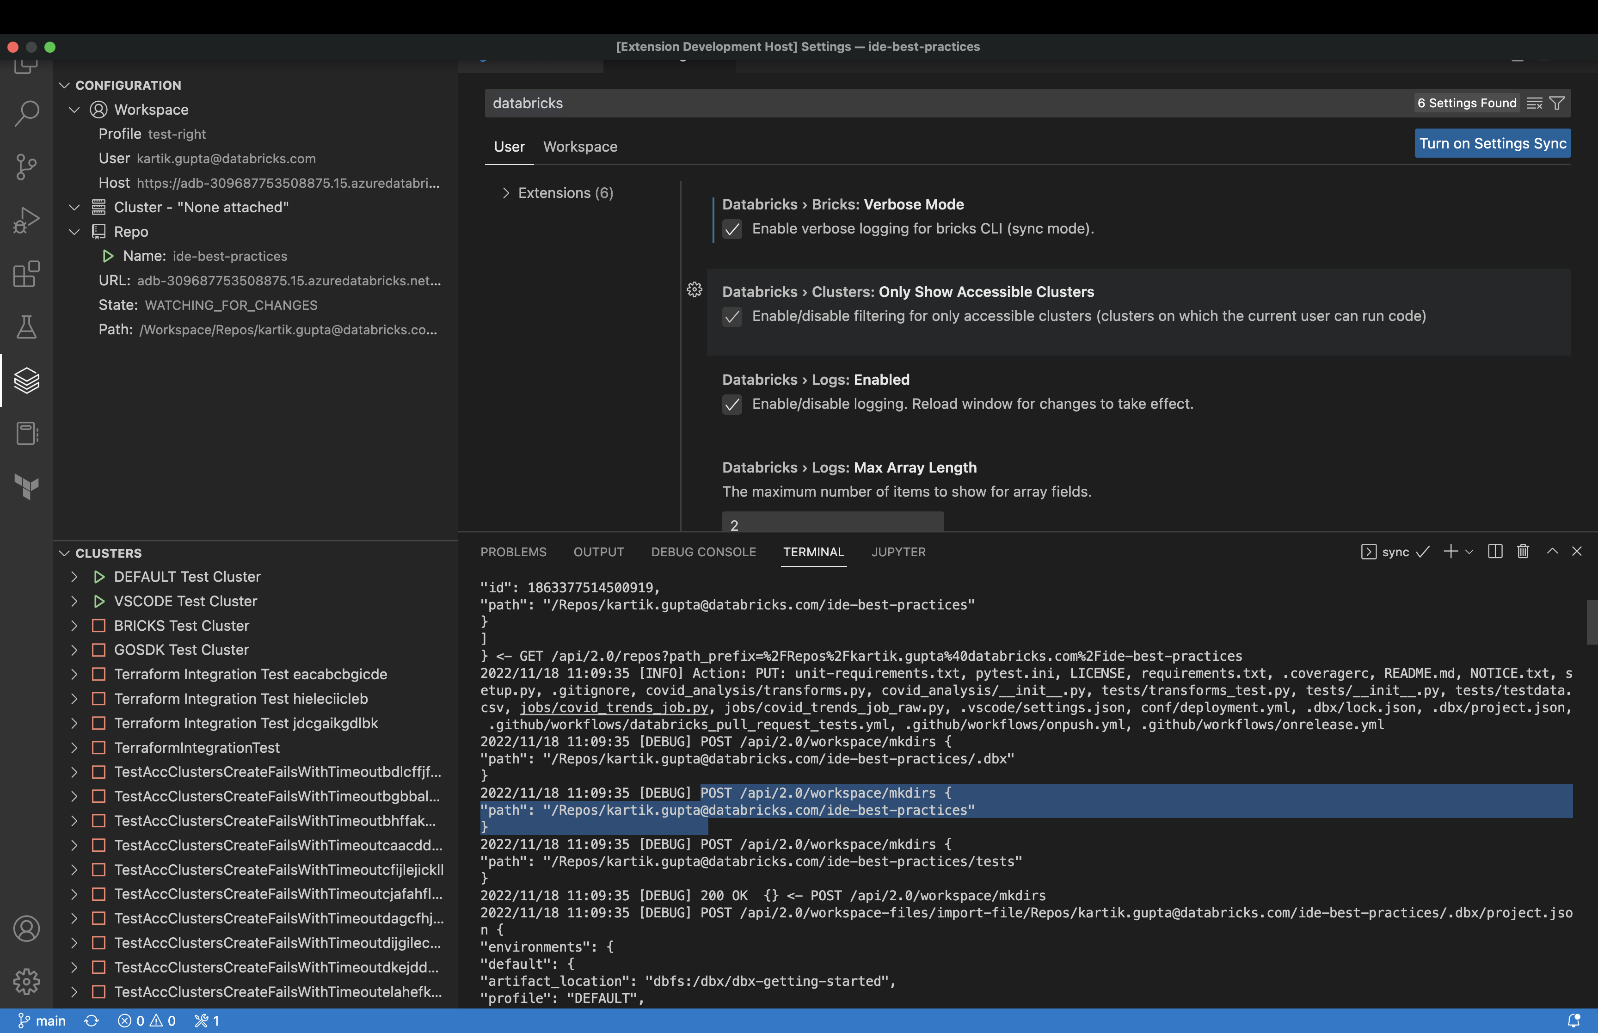The height and width of the screenshot is (1033, 1598).
Task: Switch to the Workspace settings tab
Action: click(x=580, y=147)
